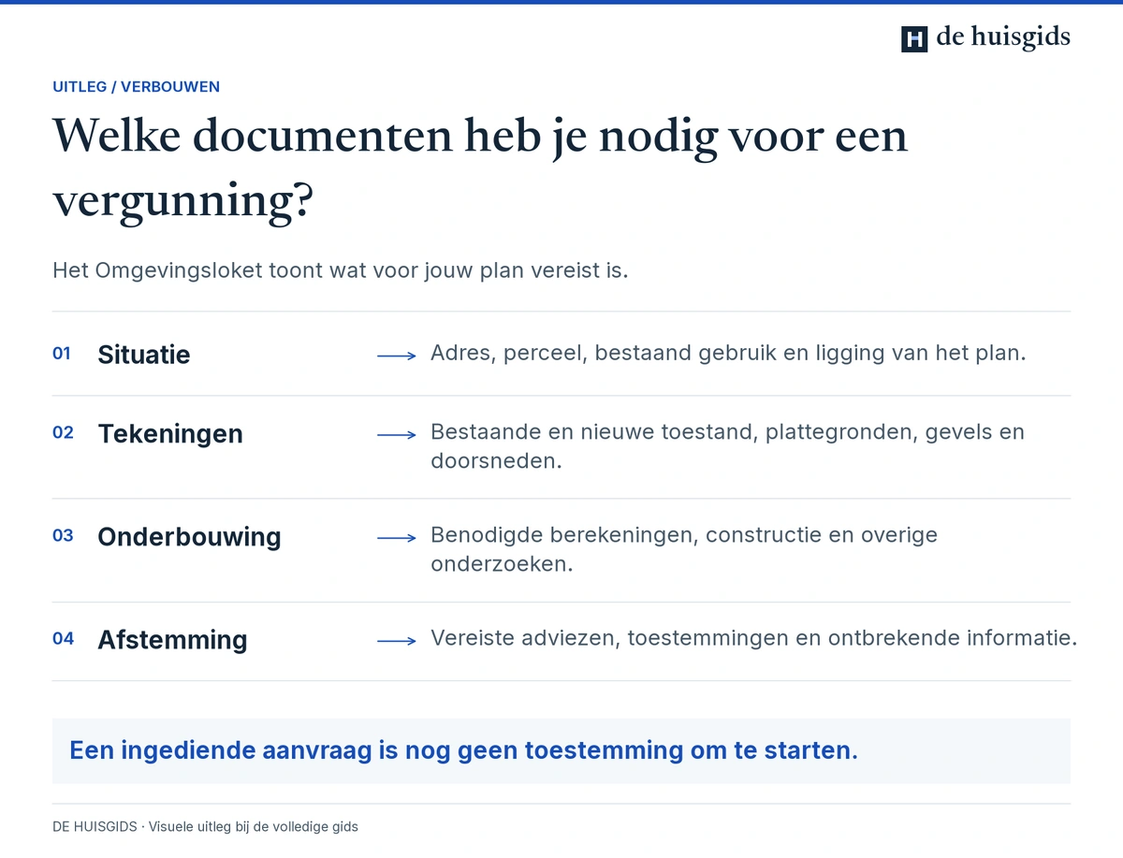Click the step number 04
1123x858 pixels.
point(63,639)
